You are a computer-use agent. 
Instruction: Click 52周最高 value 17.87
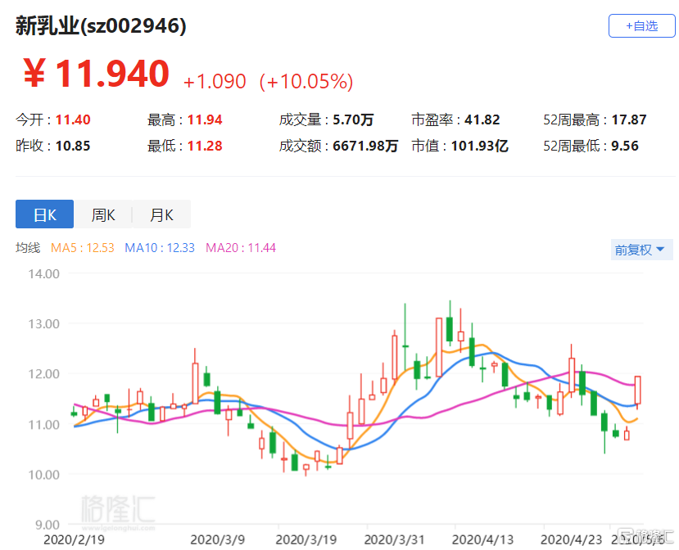[629, 119]
